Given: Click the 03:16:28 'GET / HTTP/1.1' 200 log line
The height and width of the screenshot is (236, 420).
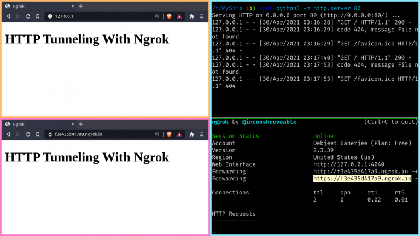Looking at the screenshot, I should pyautogui.click(x=312, y=22).
